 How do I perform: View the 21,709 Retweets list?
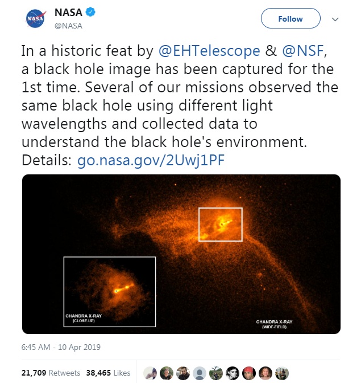[x=51, y=373]
